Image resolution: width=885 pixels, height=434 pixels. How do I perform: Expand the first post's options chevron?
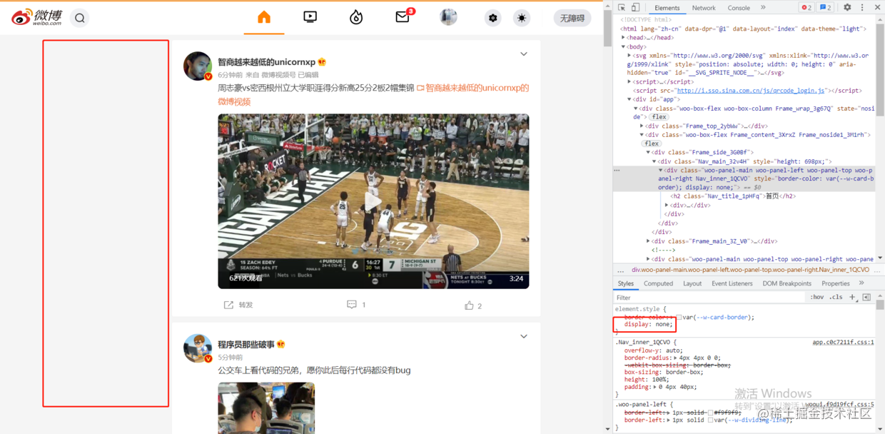tap(524, 54)
